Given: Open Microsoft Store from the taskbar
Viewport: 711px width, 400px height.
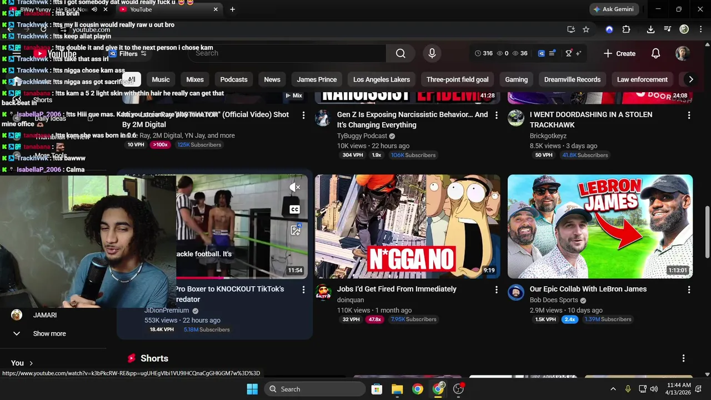Looking at the screenshot, I should (377, 389).
